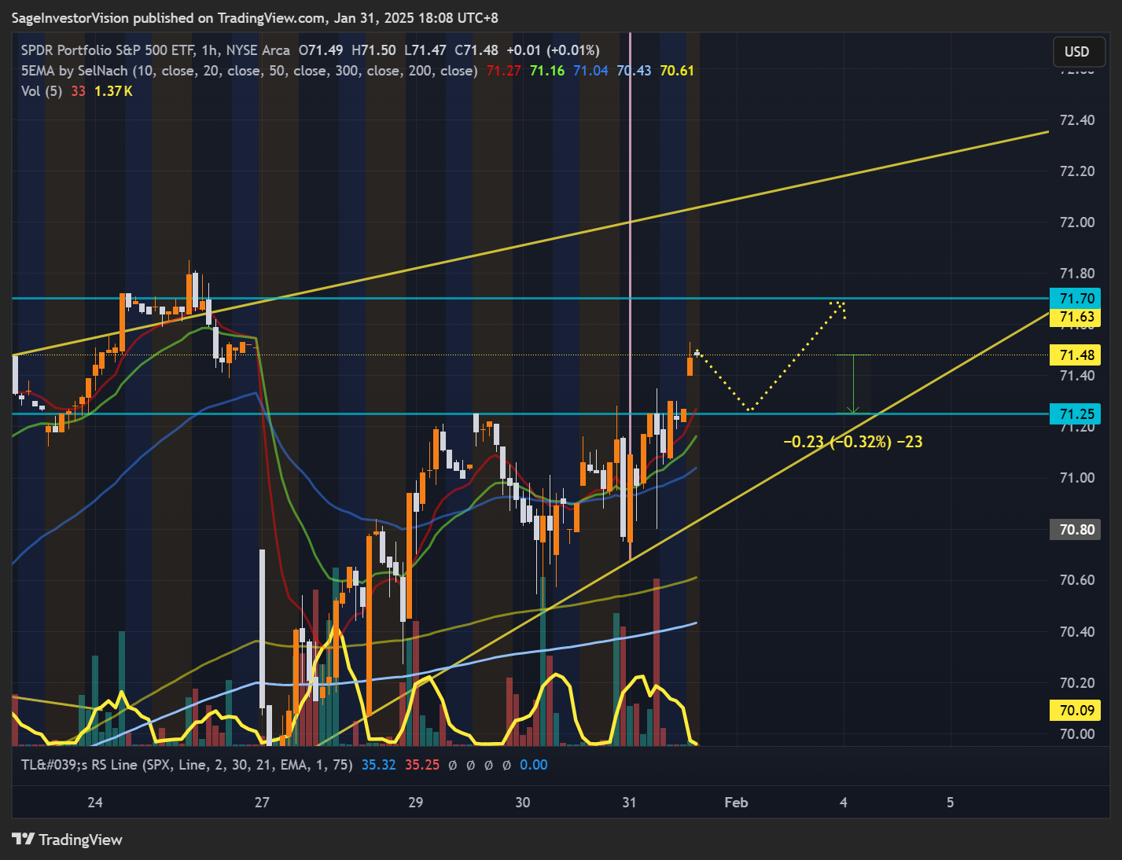Click the Feb label on time axis
Screen dimensions: 1122x860
pos(736,803)
